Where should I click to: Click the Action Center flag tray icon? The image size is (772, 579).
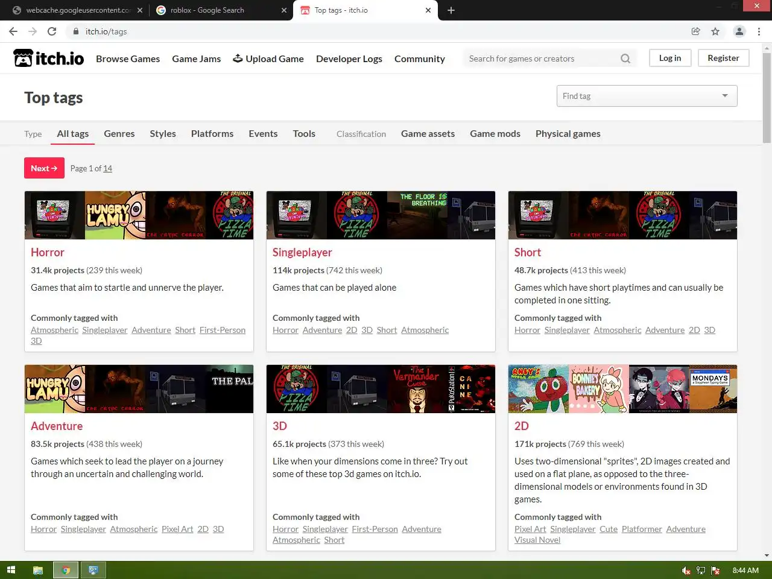715,570
